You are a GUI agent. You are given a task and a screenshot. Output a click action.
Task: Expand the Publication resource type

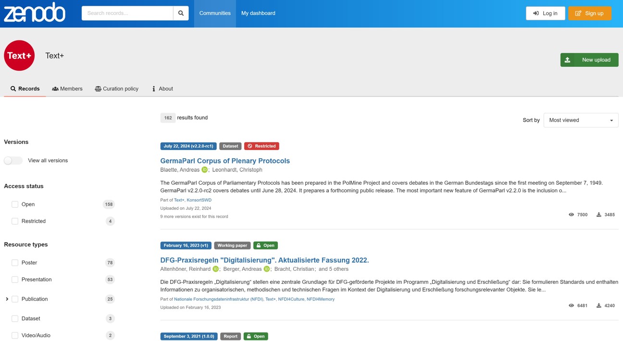pyautogui.click(x=7, y=299)
